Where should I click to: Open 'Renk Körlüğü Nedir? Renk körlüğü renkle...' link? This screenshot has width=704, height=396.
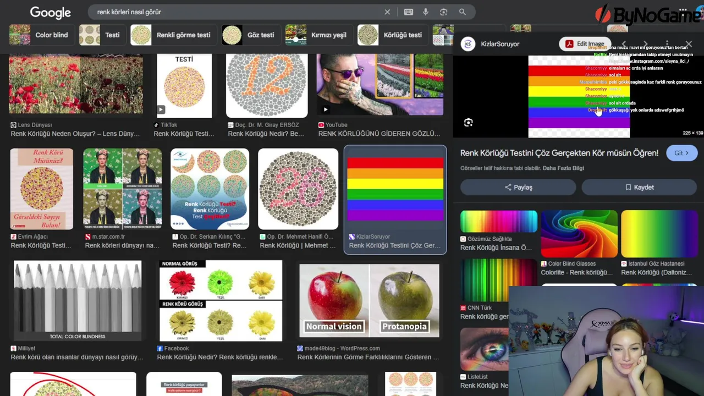point(220,357)
